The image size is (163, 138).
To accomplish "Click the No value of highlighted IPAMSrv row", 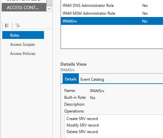I will point(145,21).
